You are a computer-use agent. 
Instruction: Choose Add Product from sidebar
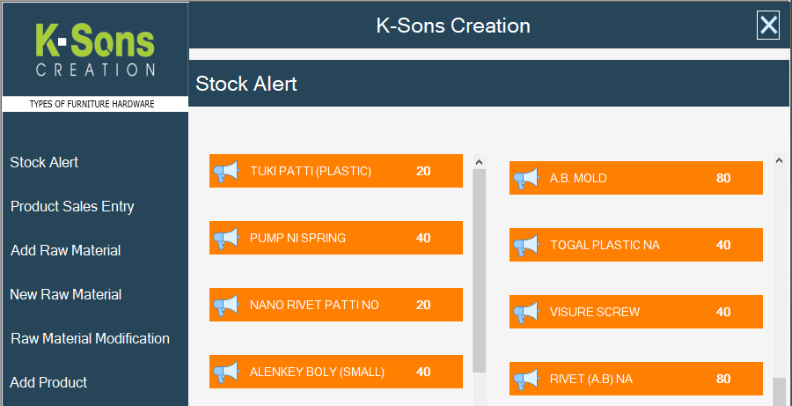[49, 383]
